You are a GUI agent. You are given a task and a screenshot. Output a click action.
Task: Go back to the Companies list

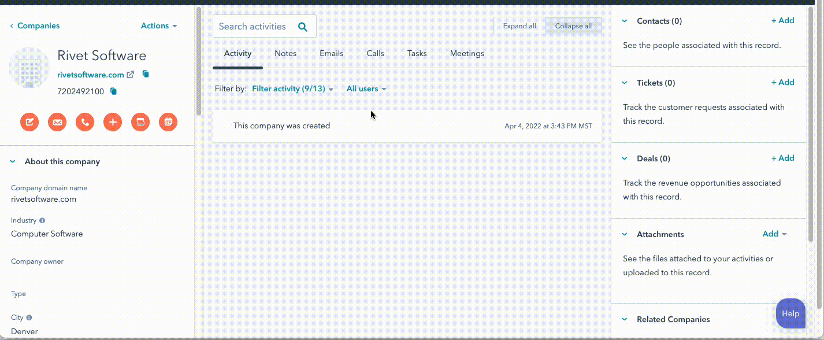click(x=35, y=26)
